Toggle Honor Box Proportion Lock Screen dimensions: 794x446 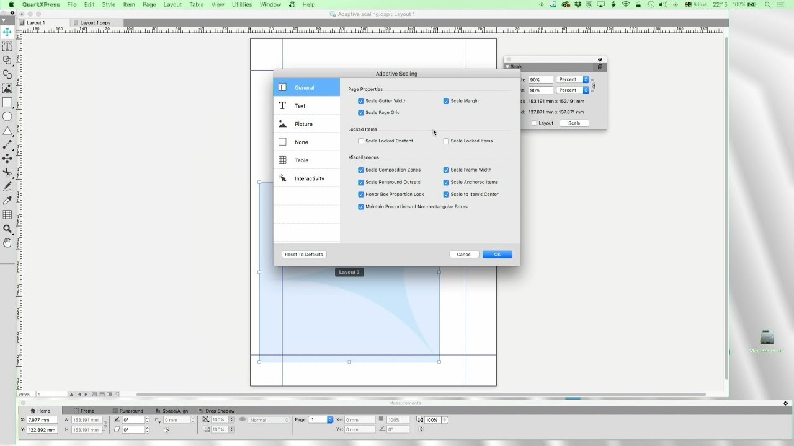click(x=361, y=195)
